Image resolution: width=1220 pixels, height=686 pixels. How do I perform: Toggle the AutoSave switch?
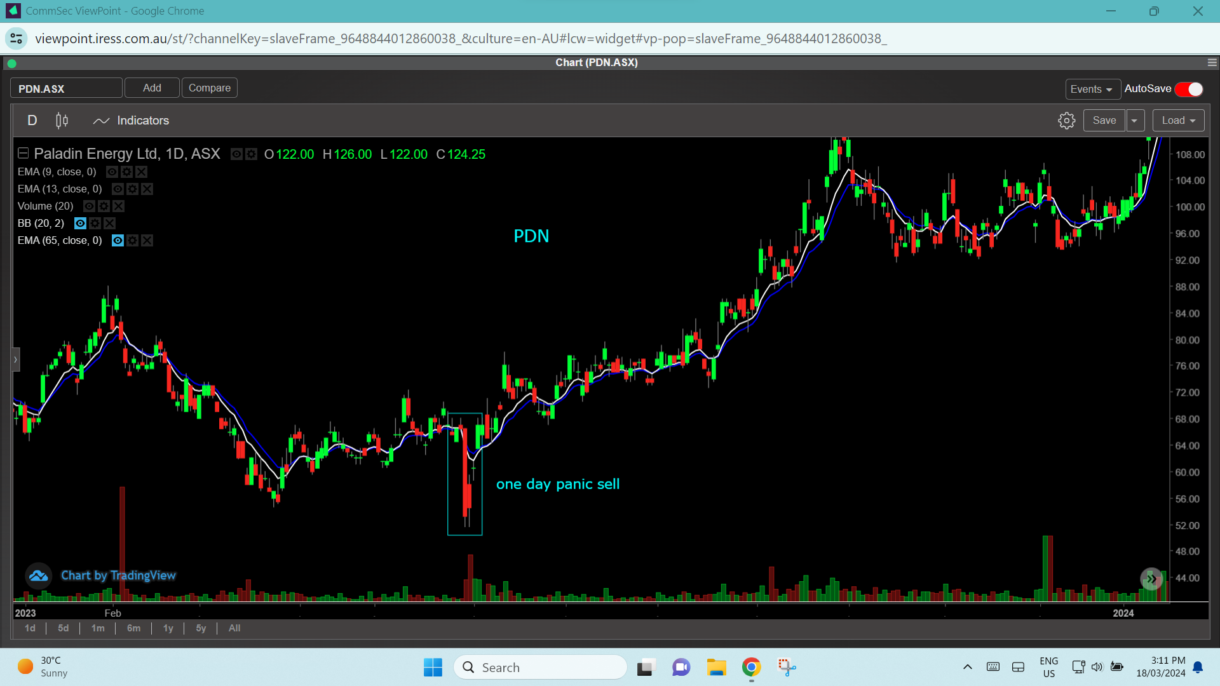pos(1189,89)
